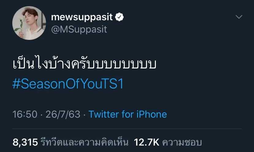The height and width of the screenshot is (152, 254).
Task: Open the mewsuppasit display name
Action: [x=82, y=17]
